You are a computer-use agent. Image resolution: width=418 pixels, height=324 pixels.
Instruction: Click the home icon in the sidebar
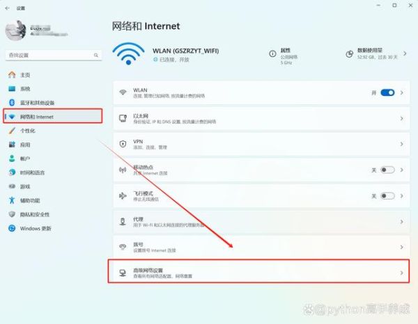pyautogui.click(x=11, y=74)
